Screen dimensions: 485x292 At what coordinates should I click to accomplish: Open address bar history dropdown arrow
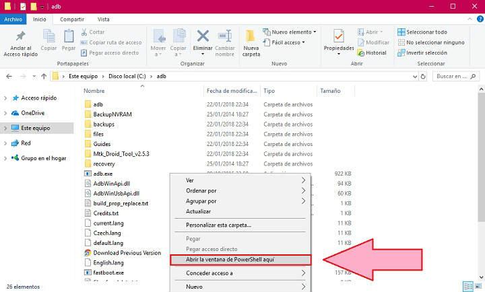pyautogui.click(x=415, y=76)
